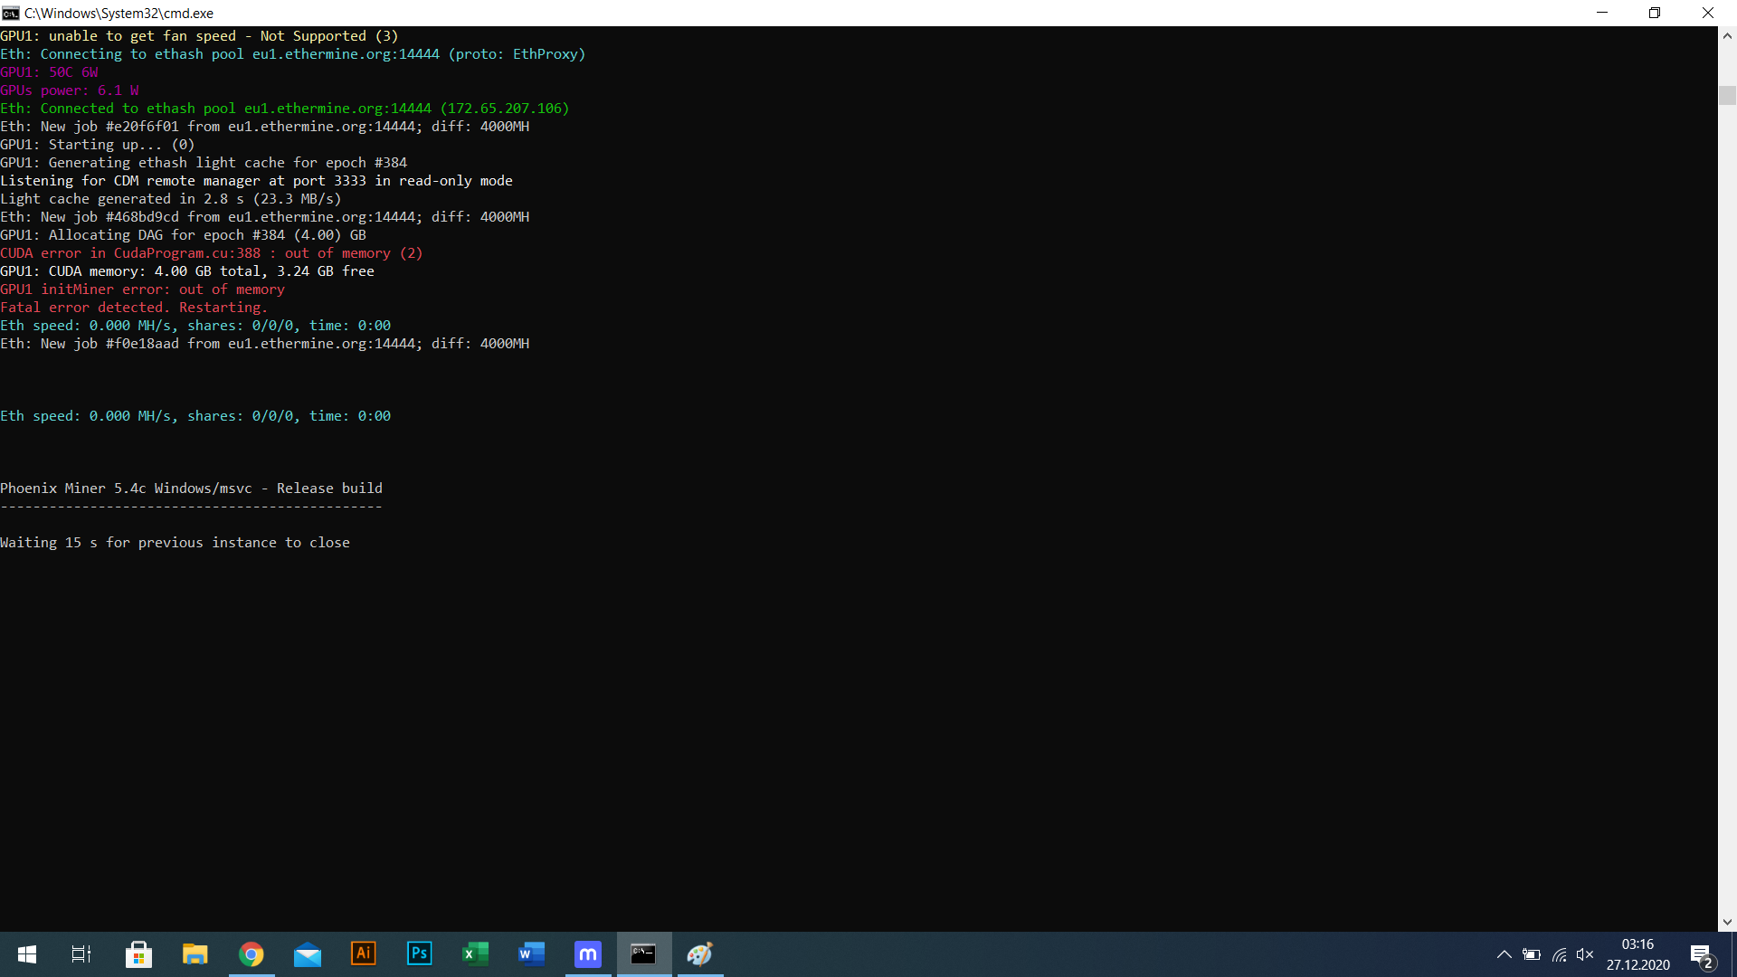Click the cmd.exe window title text
The width and height of the screenshot is (1737, 977).
(x=119, y=14)
